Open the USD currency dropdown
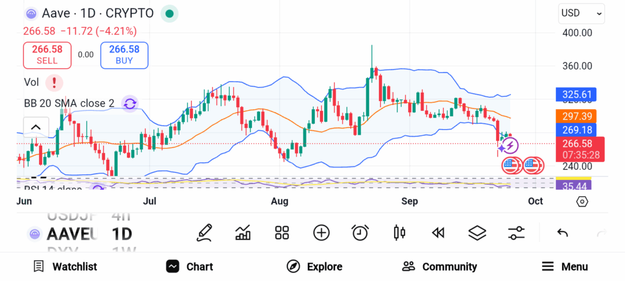 coord(582,13)
